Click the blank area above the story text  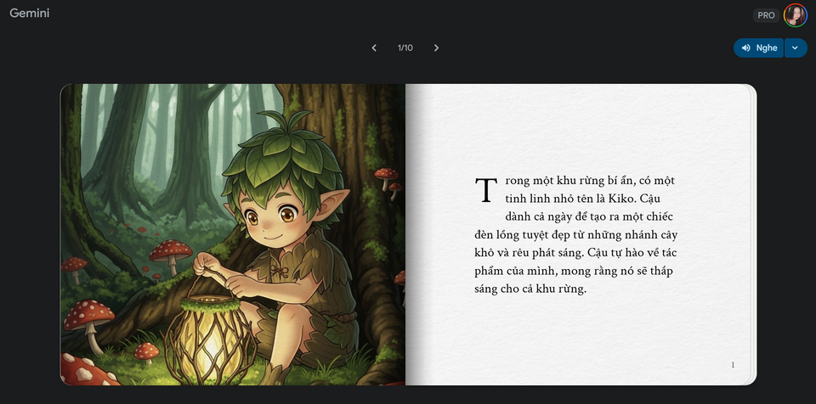click(x=576, y=130)
